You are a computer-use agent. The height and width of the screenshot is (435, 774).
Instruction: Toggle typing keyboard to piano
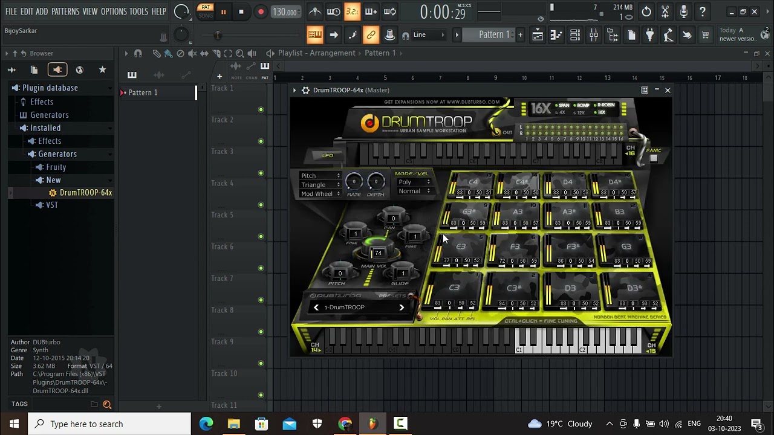click(314, 35)
